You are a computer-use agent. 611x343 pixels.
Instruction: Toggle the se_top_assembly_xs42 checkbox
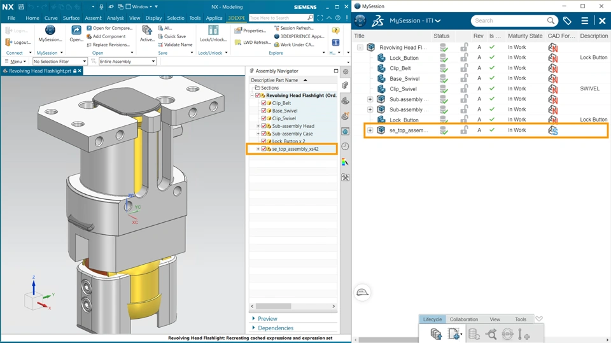263,149
